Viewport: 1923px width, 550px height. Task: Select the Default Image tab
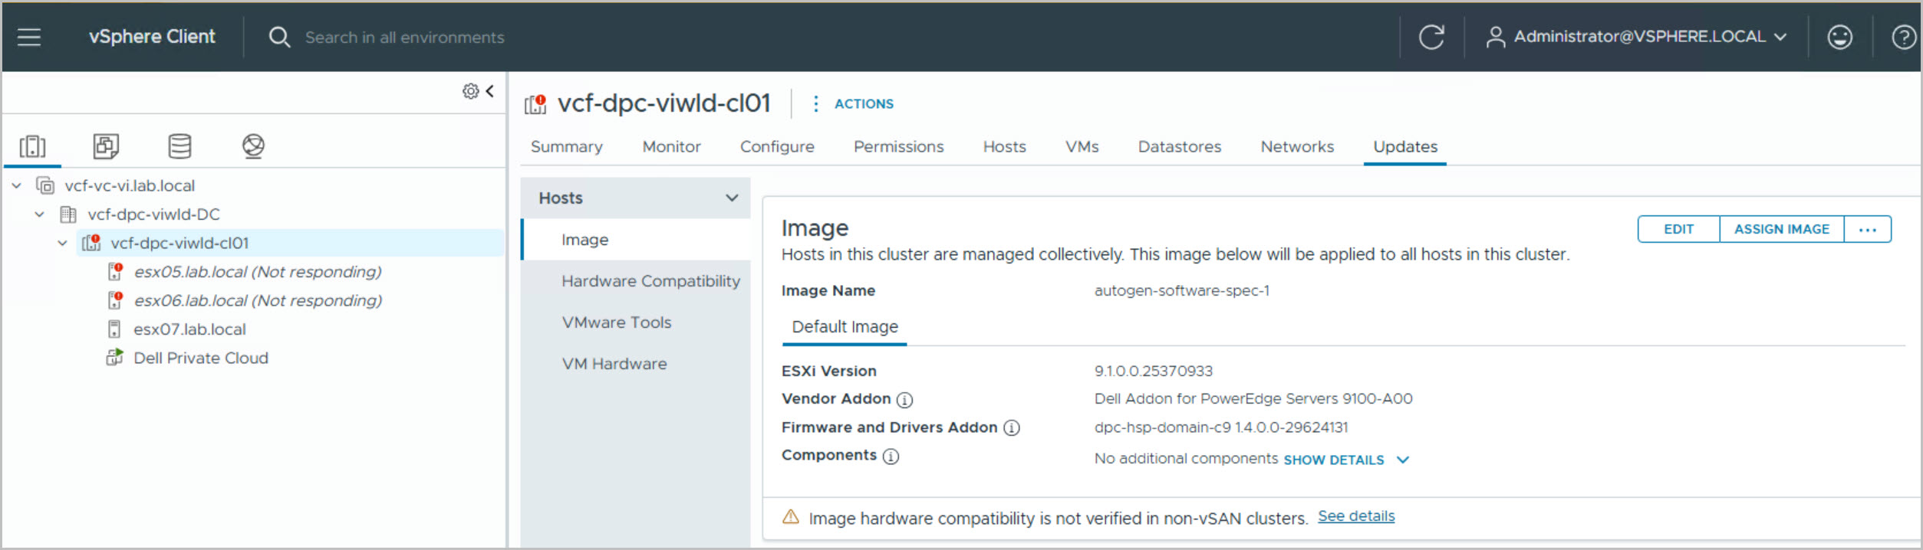point(845,327)
